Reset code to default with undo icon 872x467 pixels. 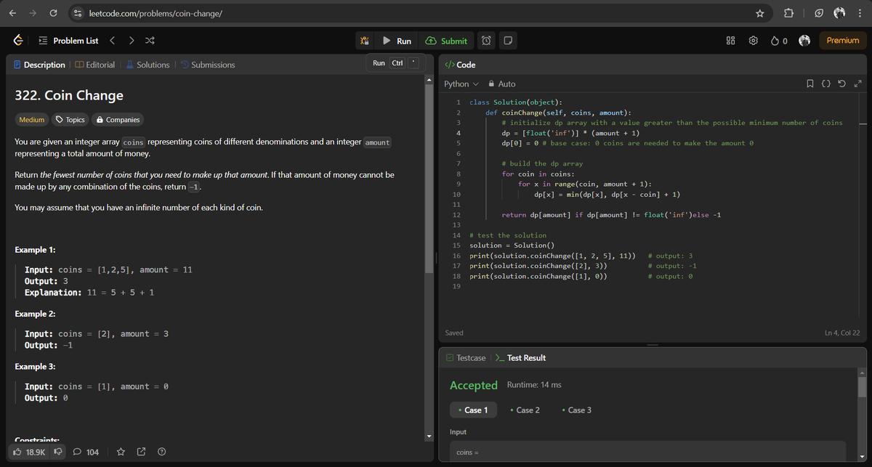[842, 84]
